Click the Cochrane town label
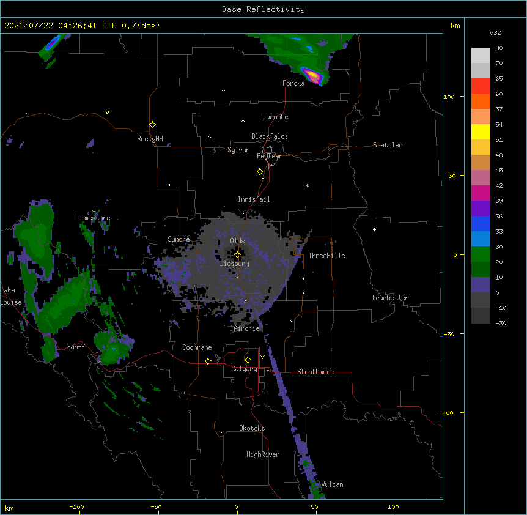 tap(197, 347)
